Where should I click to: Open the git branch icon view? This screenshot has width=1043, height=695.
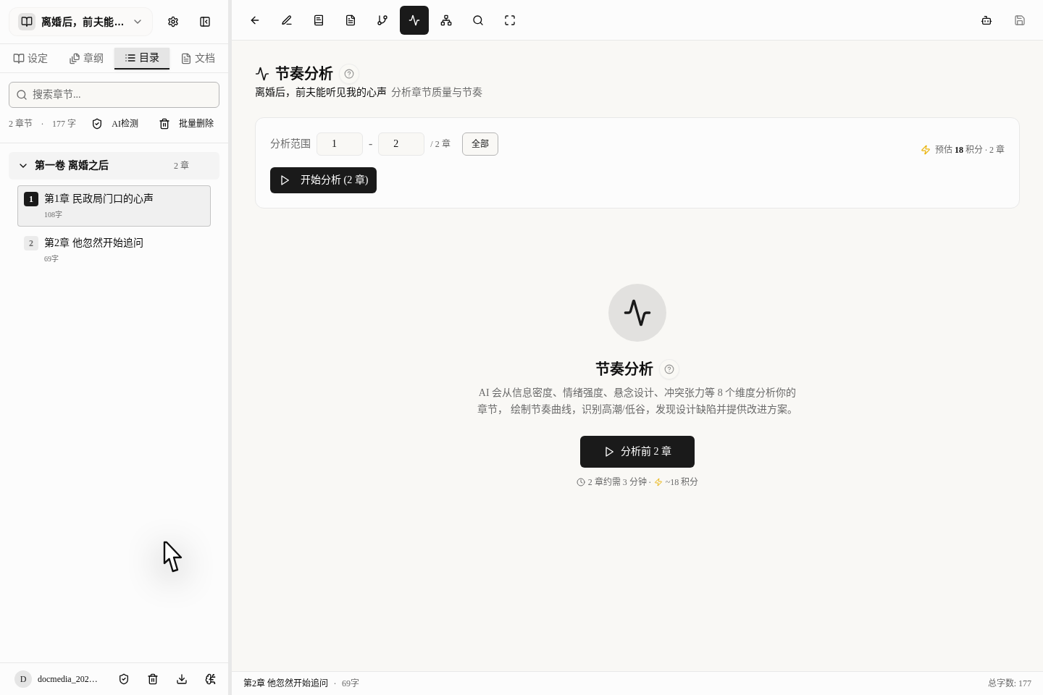[x=382, y=20]
